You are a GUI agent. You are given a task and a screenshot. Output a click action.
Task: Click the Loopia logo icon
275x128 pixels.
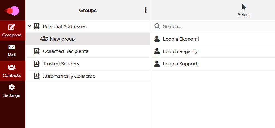point(12,11)
